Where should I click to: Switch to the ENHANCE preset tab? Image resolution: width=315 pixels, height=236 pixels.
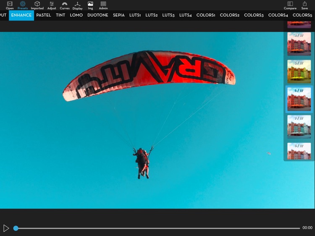(x=21, y=15)
